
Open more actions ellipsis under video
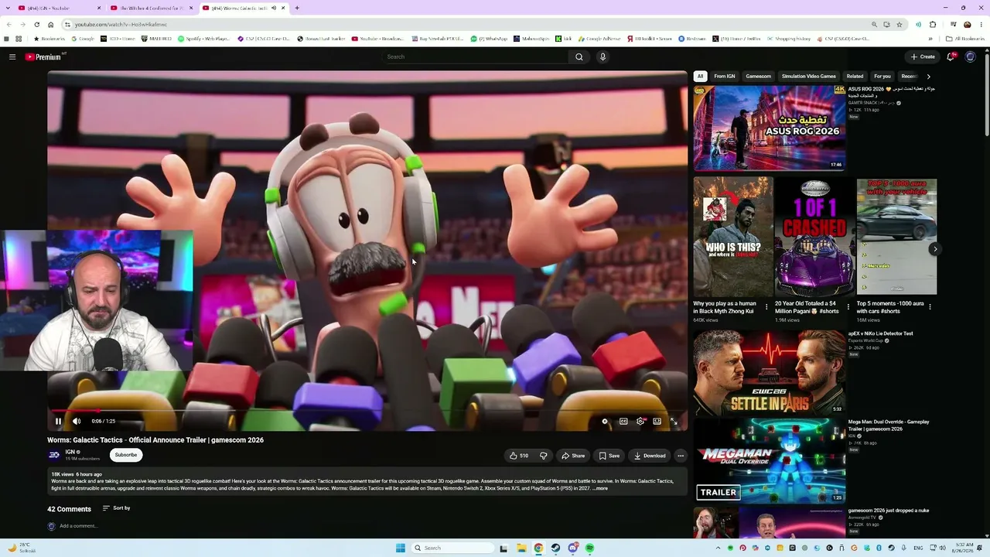coord(681,456)
